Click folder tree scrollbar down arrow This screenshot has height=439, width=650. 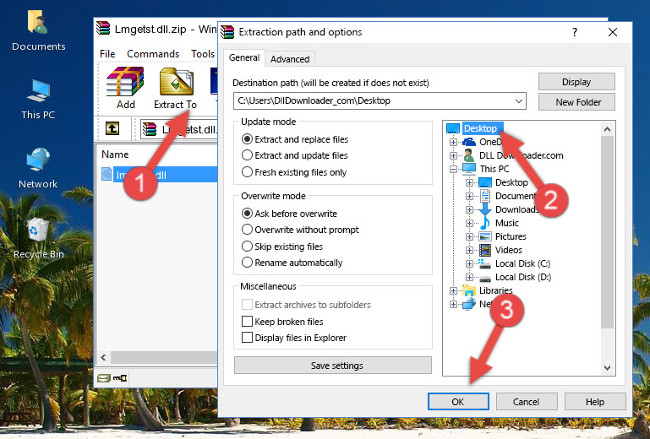607,368
